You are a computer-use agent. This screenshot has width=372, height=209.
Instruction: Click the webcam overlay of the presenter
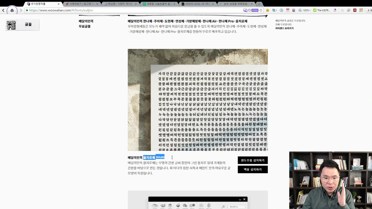tap(331, 180)
